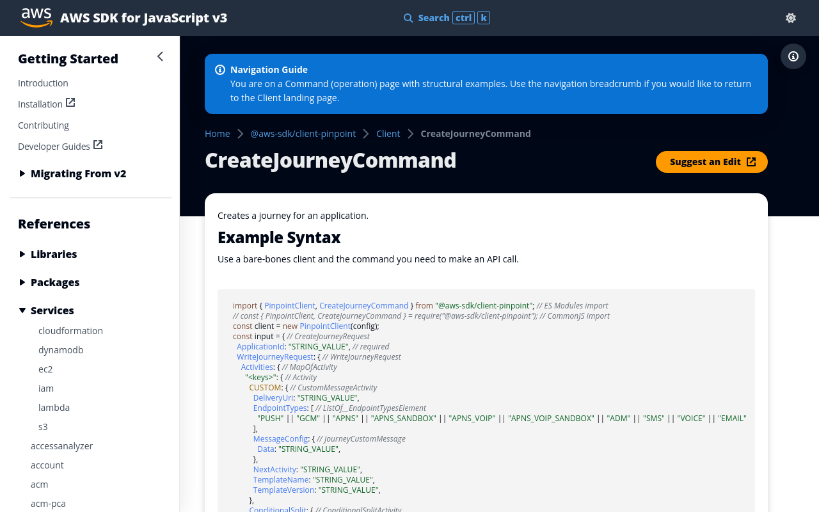Select cloudformation under Services
The width and height of the screenshot is (819, 512).
coord(70,331)
